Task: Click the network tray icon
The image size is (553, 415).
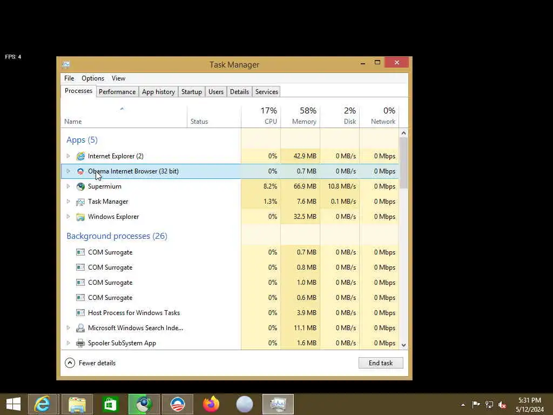Action: click(x=489, y=404)
